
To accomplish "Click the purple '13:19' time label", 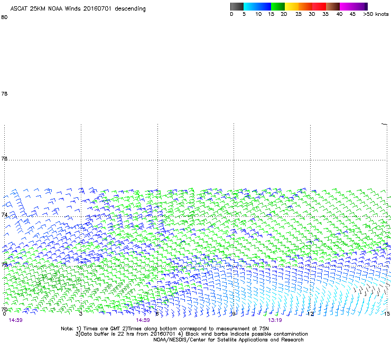I will pyautogui.click(x=275, y=320).
